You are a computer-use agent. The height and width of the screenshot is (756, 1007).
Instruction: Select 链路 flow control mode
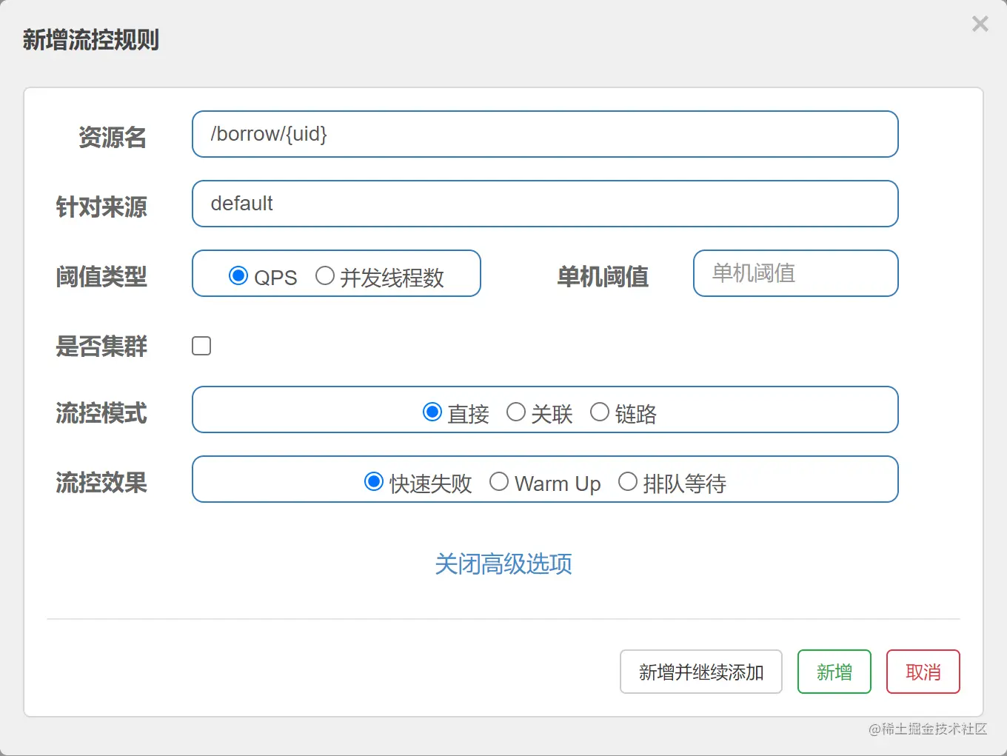click(x=600, y=412)
